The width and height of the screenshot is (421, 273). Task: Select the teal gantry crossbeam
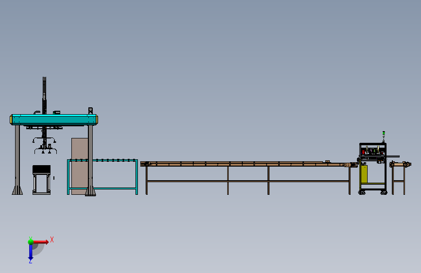tap(54, 119)
